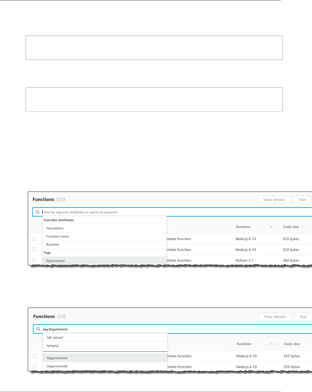The height and width of the screenshot is (392, 312).
Task: Click the Tags group heading in the suggestions
Action: tap(47, 253)
